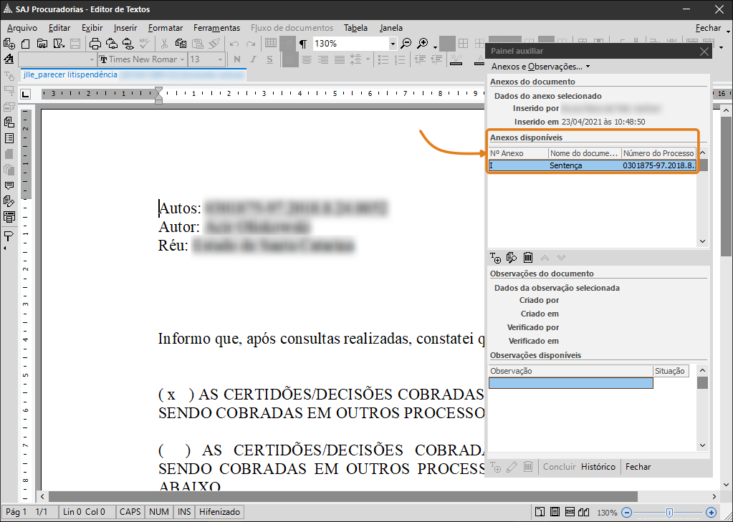
Task: Click the insert table grid icon
Action: tap(271, 44)
